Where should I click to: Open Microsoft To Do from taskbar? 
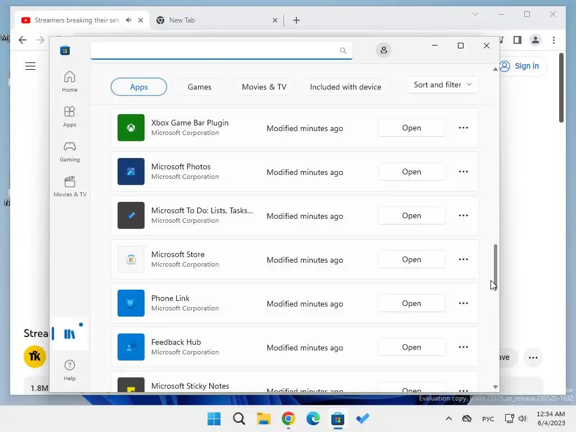point(363,418)
